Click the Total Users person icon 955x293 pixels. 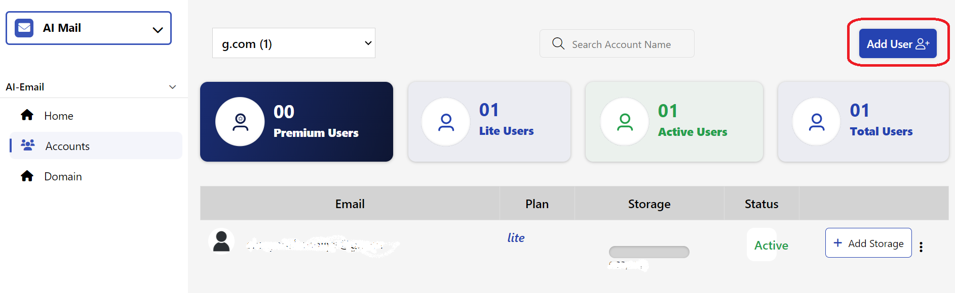(x=817, y=122)
